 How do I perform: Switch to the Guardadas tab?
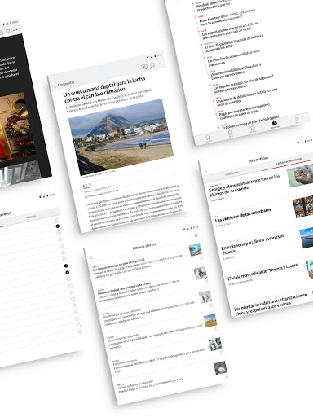[x=231, y=173]
